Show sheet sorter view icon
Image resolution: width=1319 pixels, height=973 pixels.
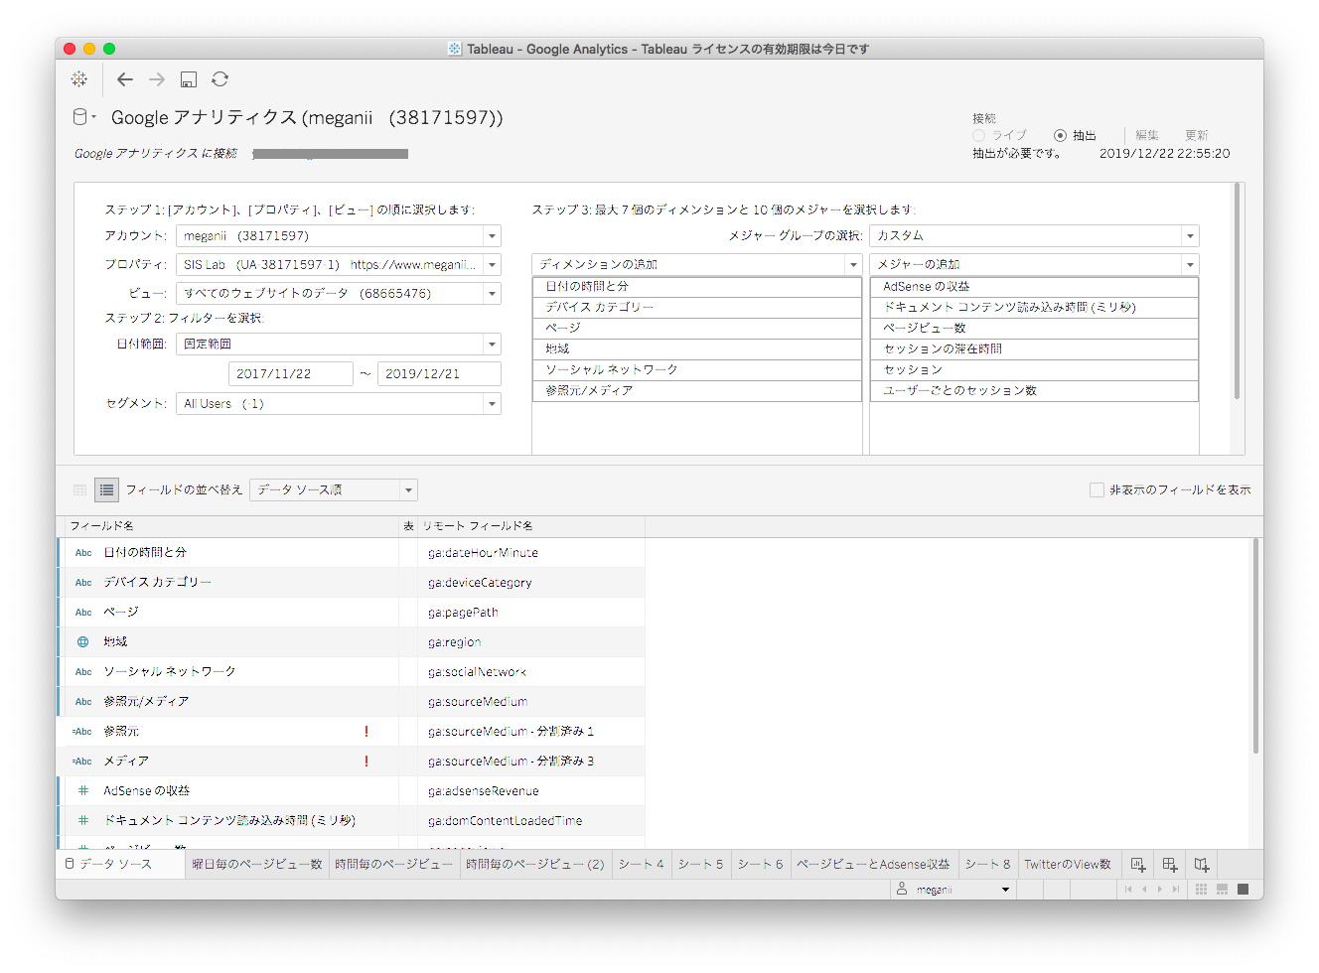1202,890
